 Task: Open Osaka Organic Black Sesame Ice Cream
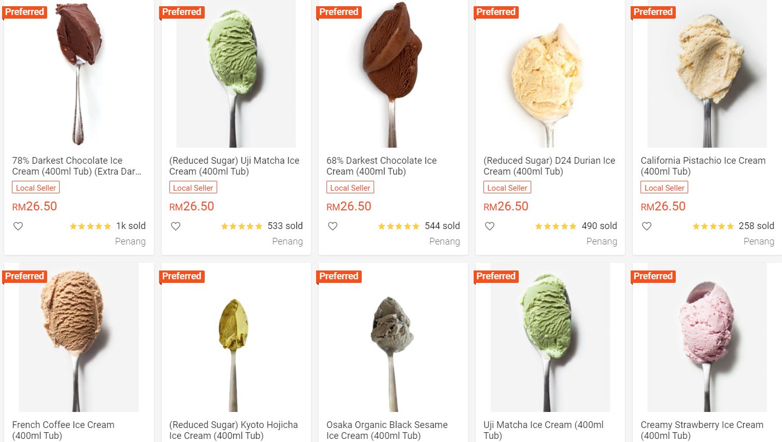(387, 430)
